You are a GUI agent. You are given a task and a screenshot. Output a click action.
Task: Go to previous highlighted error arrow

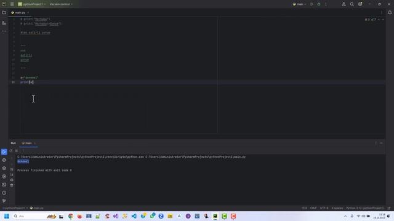pos(379,20)
